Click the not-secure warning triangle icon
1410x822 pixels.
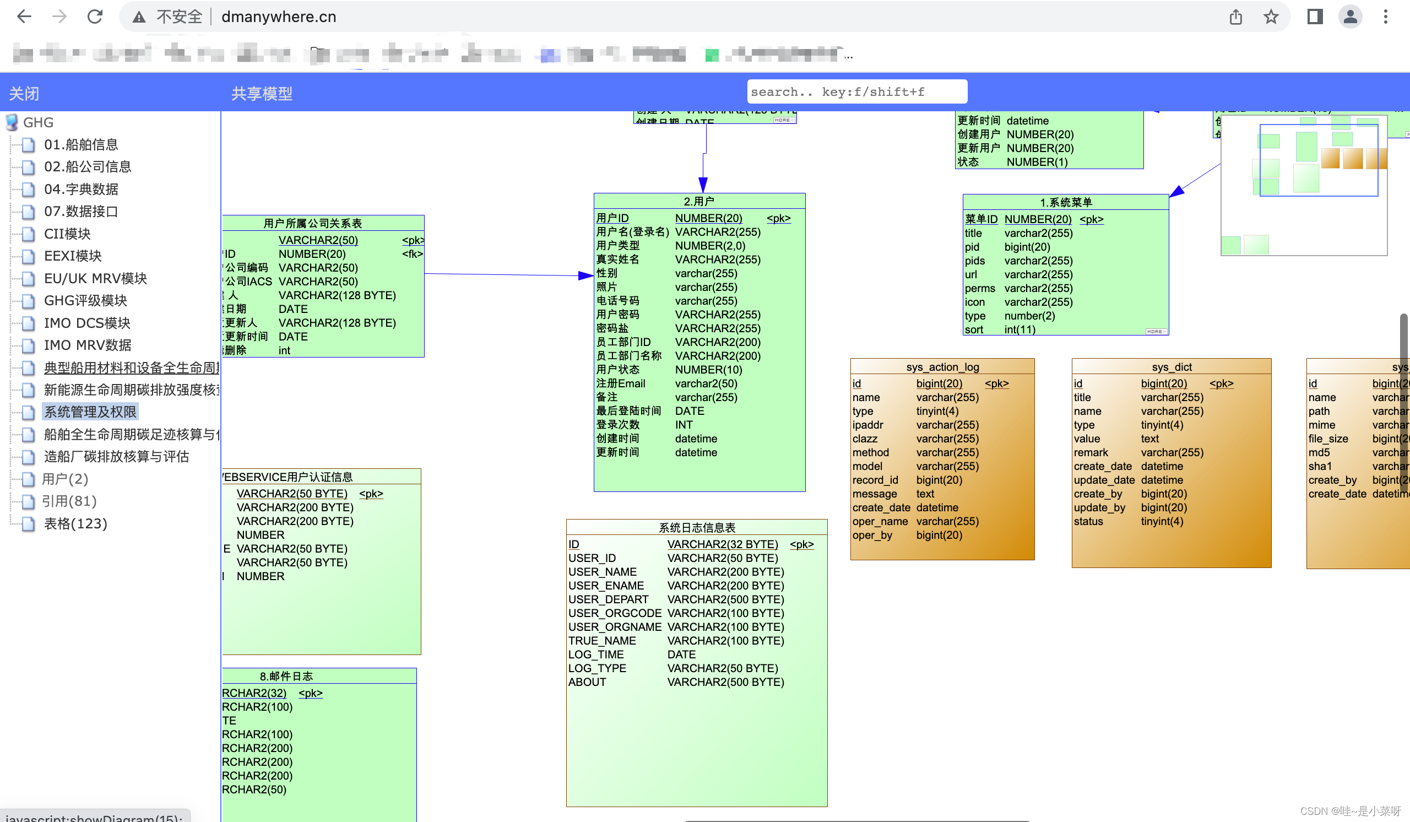click(x=139, y=17)
